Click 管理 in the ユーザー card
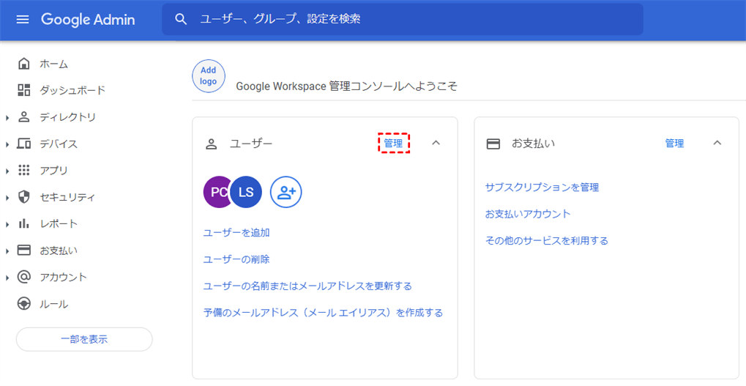This screenshot has width=746, height=386. 393,144
